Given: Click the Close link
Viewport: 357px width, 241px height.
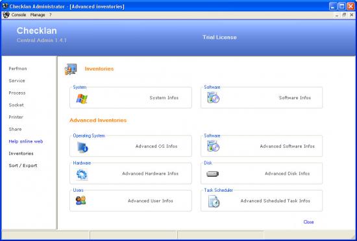Looking at the screenshot, I should pyautogui.click(x=308, y=222).
